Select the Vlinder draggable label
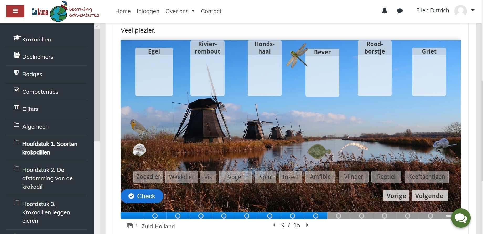The height and width of the screenshot is (234, 483). click(354, 177)
